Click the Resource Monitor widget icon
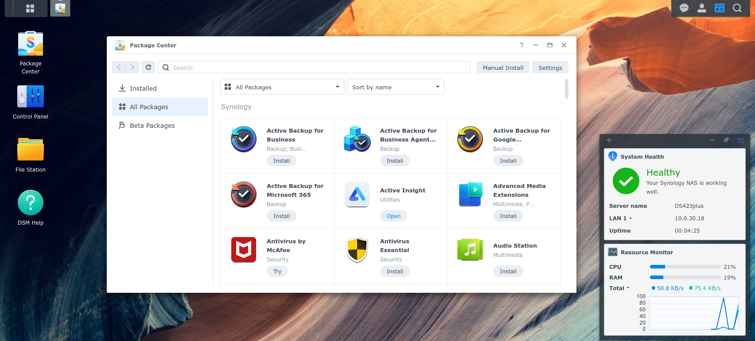Viewport: 755px width, 341px height. click(613, 252)
